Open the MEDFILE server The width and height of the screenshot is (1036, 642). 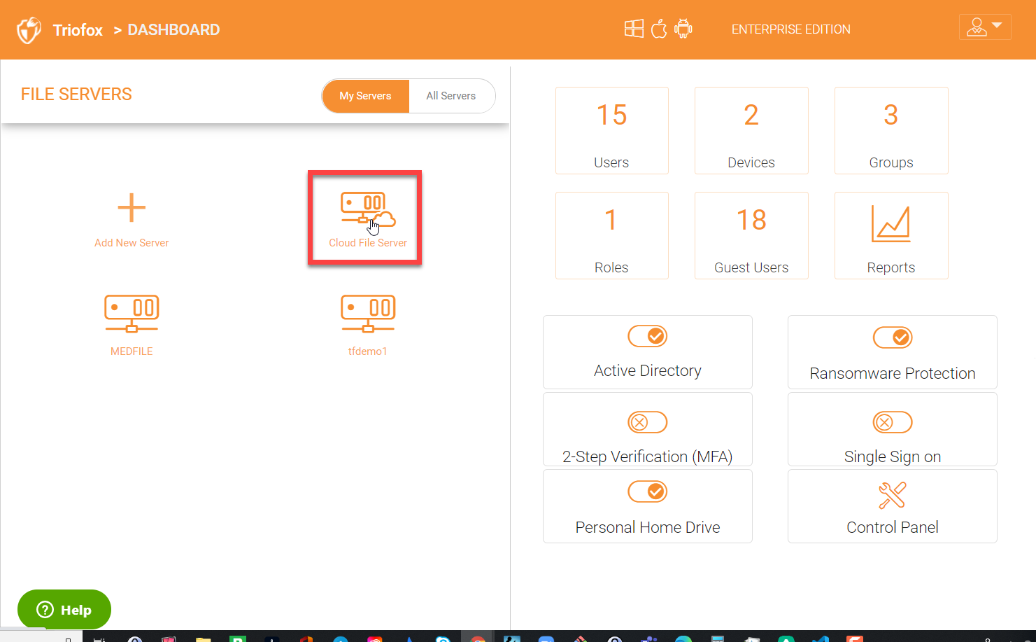click(132, 326)
